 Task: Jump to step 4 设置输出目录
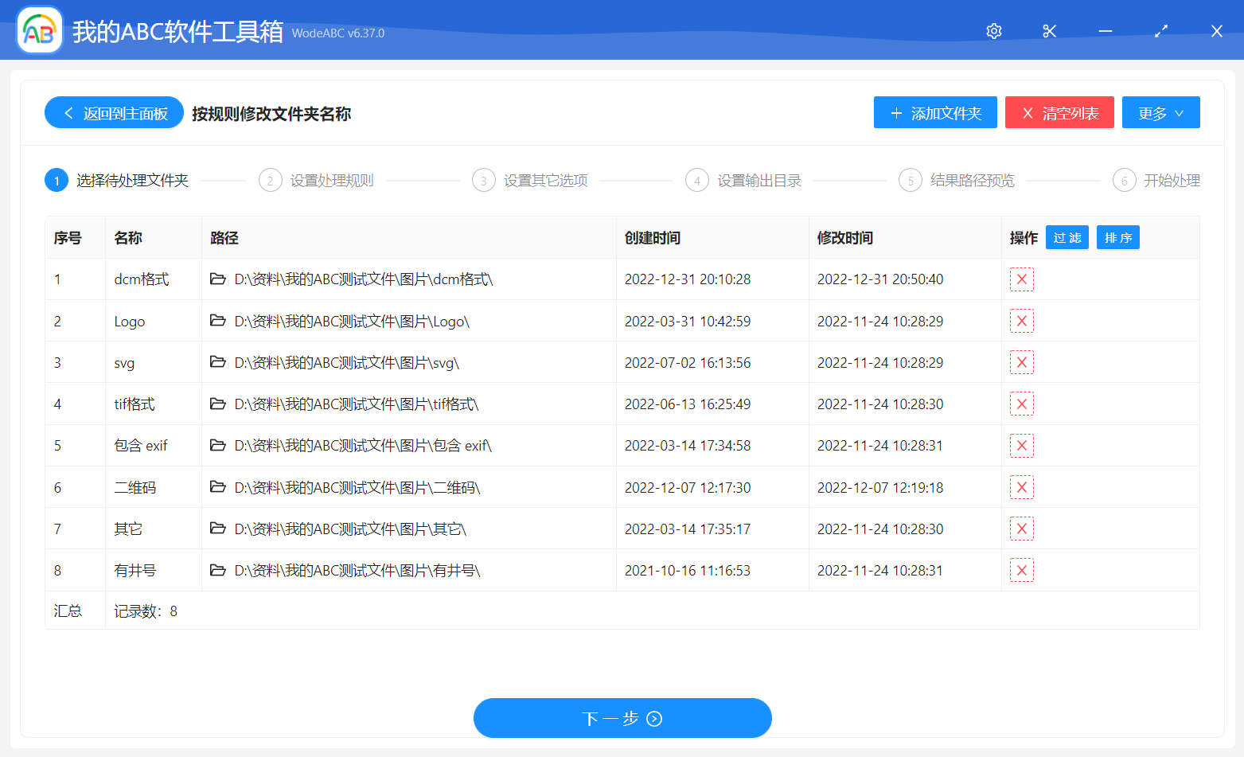(x=743, y=181)
